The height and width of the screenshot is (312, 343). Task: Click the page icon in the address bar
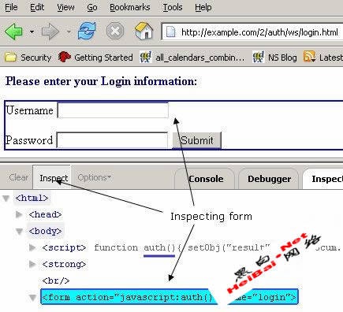pyautogui.click(x=171, y=32)
